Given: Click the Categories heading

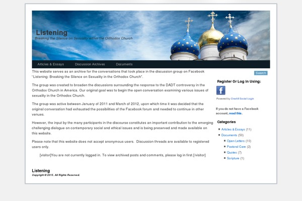Looking at the screenshot, I should point(226,122).
